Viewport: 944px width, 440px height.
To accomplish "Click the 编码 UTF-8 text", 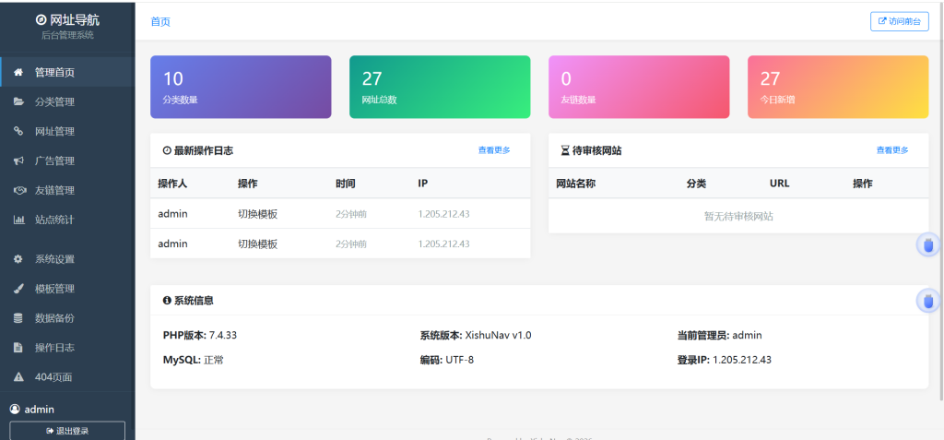I will [447, 361].
